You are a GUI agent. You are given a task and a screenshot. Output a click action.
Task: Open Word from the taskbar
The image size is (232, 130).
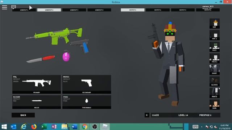[74, 127]
